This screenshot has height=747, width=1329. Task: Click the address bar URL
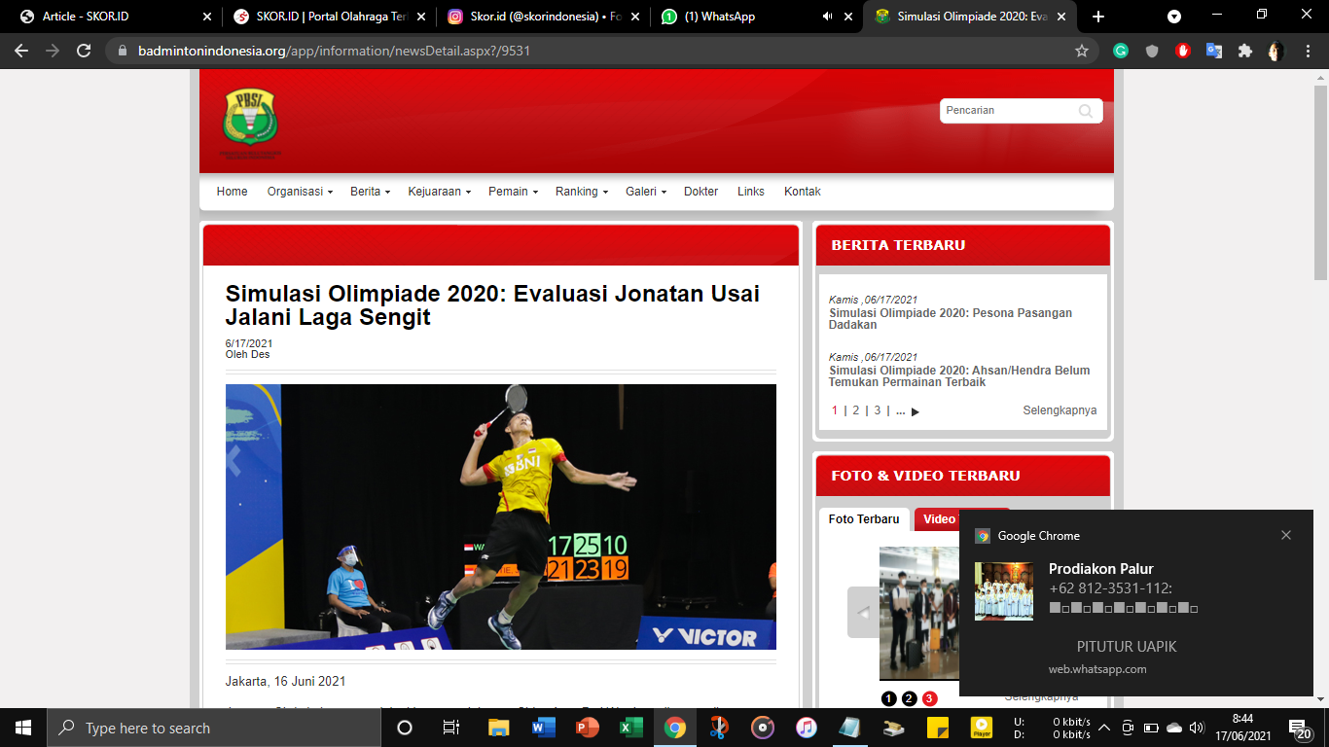(334, 51)
